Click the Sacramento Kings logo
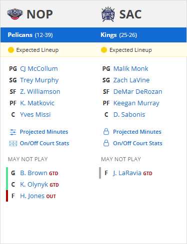 click(108, 14)
